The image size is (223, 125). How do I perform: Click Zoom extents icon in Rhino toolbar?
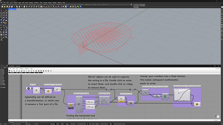tap(34, 7)
